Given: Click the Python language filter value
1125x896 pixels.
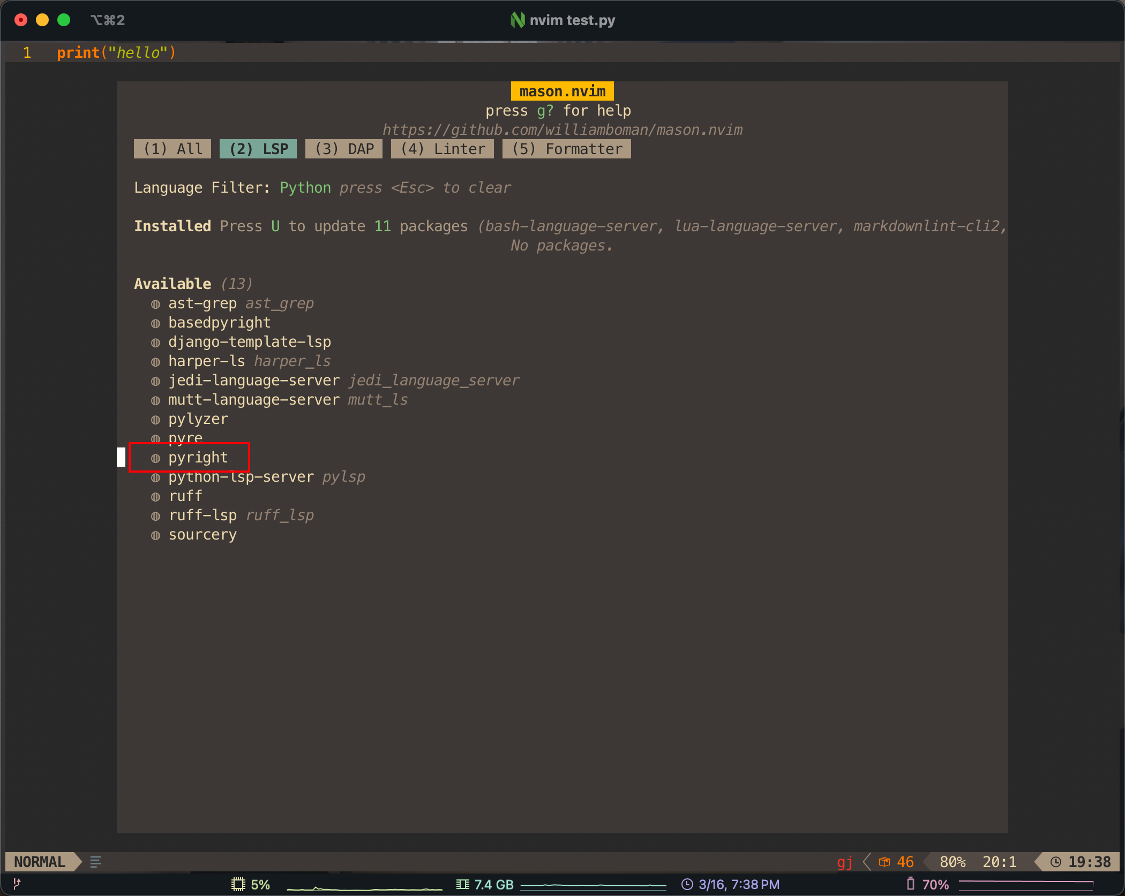Looking at the screenshot, I should [x=305, y=188].
